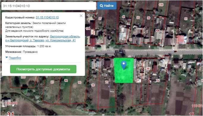Click the cadastral number search field
Image resolution: width=203 pixels, height=116 pixels.
[49, 6]
